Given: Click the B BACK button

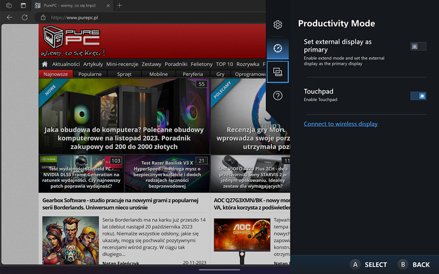Looking at the screenshot, I should tap(414, 264).
